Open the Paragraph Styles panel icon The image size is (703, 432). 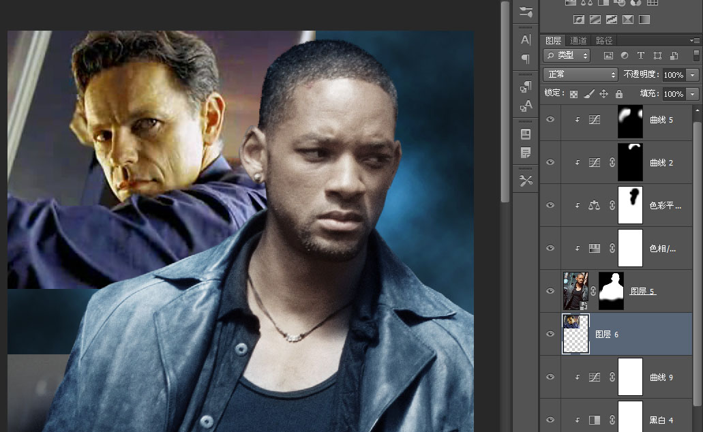(526, 87)
